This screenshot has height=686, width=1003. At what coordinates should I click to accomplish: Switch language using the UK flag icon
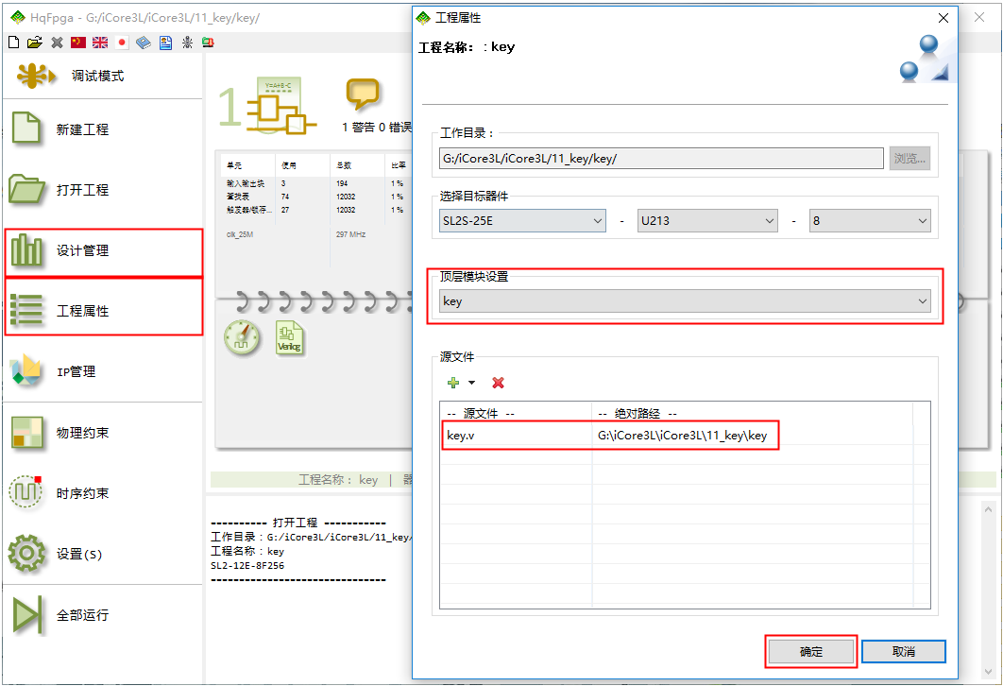100,43
